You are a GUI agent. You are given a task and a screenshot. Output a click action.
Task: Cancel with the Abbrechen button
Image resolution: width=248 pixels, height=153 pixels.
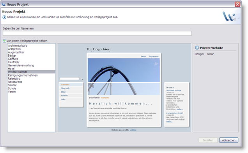coord(229,140)
